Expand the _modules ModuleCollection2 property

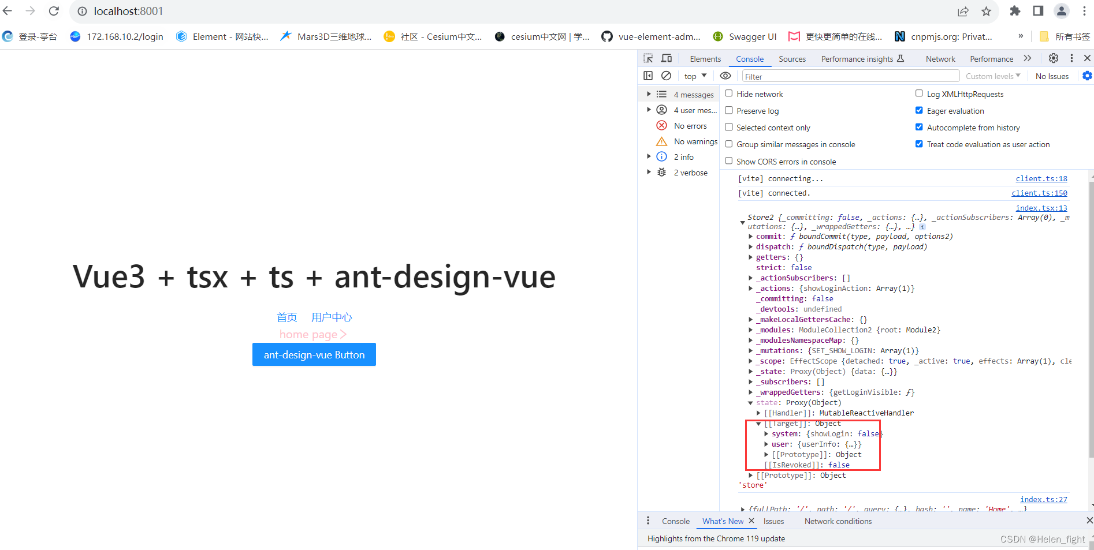pos(751,330)
